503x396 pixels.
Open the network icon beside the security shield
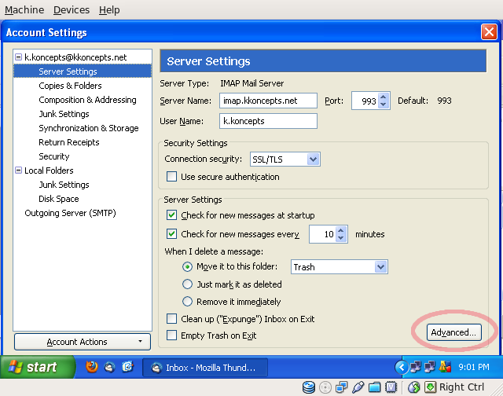430,367
